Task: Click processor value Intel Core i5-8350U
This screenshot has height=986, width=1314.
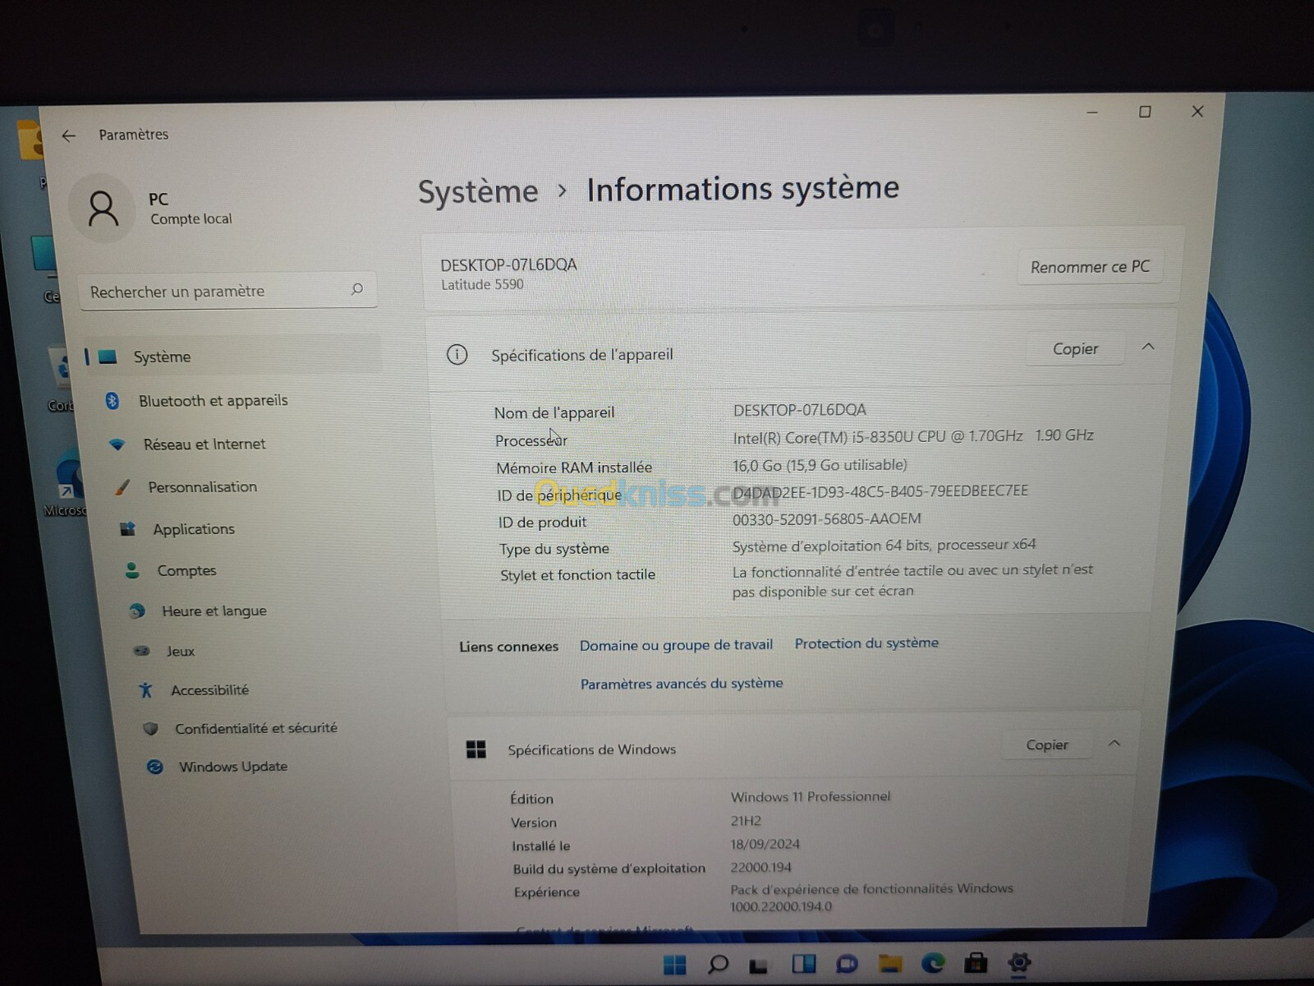Action: point(913,436)
